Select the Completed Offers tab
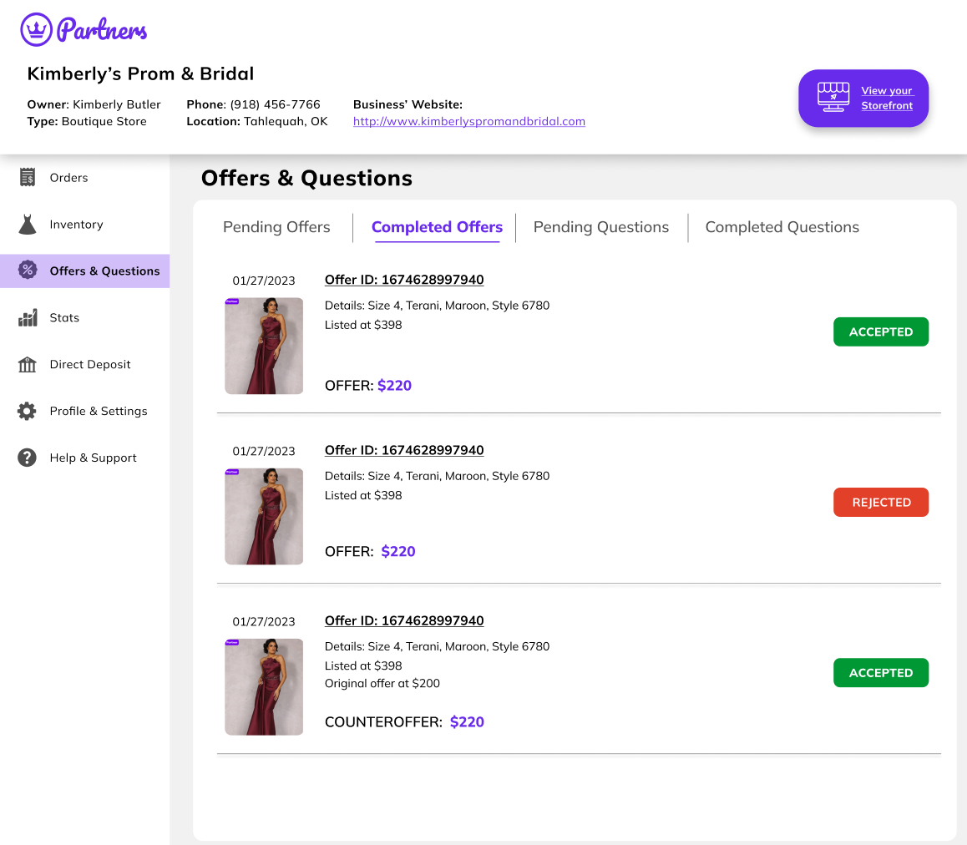Image resolution: width=967 pixels, height=845 pixels. click(438, 227)
